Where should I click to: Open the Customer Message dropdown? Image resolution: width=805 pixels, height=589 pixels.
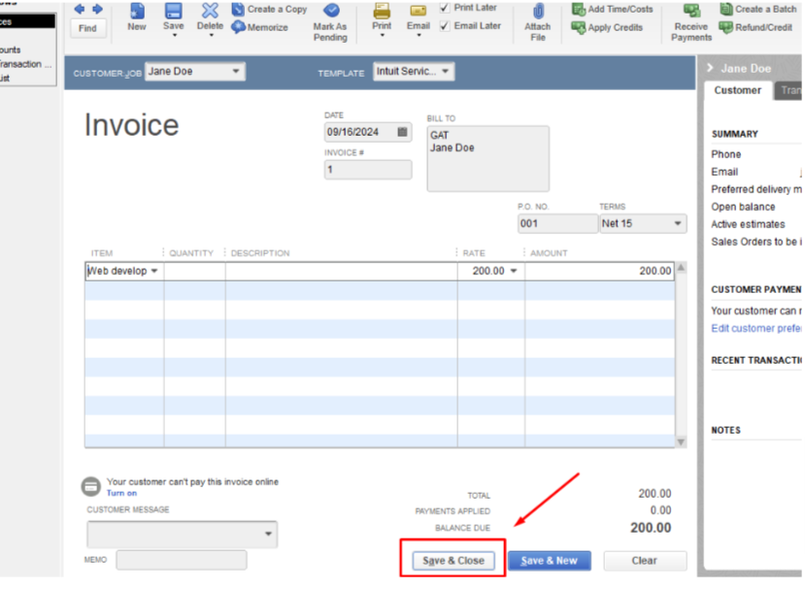click(268, 535)
